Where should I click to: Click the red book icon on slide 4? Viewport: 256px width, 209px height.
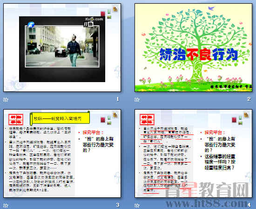(x=234, y=120)
